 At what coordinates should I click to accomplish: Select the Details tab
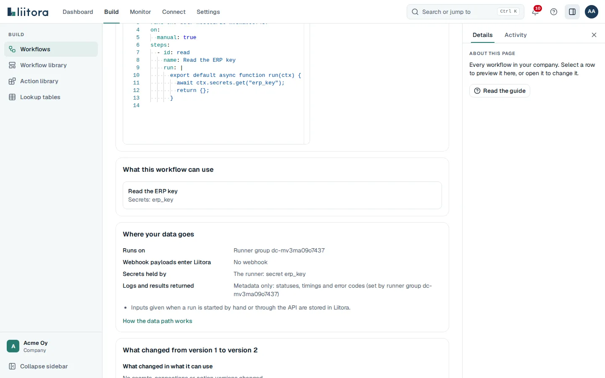point(482,35)
